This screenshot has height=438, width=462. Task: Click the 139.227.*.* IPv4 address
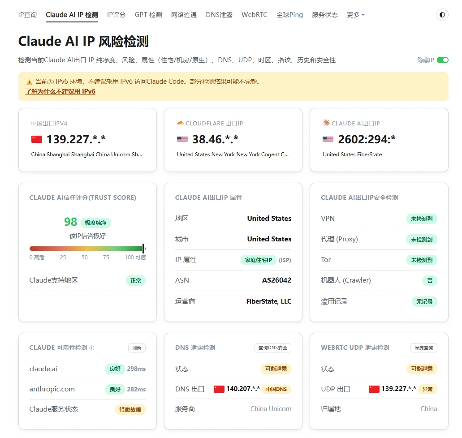coord(76,139)
